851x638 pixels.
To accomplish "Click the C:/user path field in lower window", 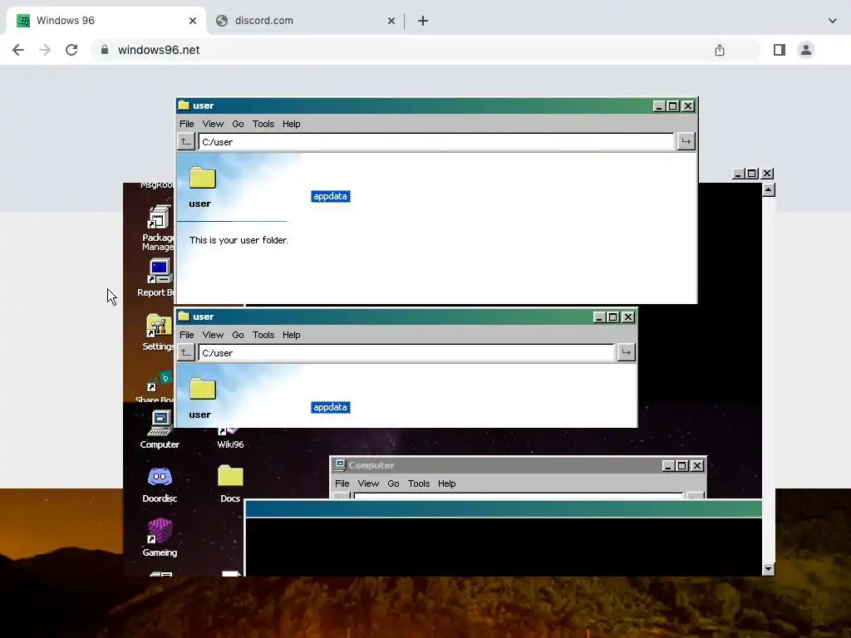I will [x=406, y=352].
